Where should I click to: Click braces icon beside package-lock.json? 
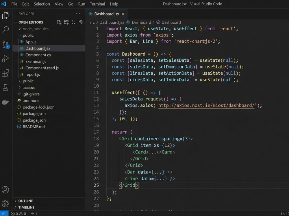pyautogui.click(x=19, y=107)
